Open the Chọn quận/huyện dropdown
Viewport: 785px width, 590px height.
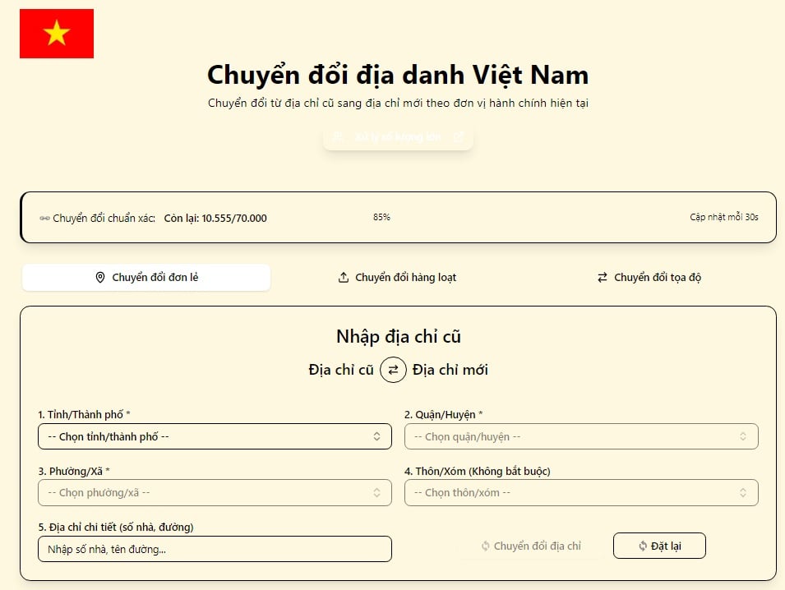click(x=581, y=436)
